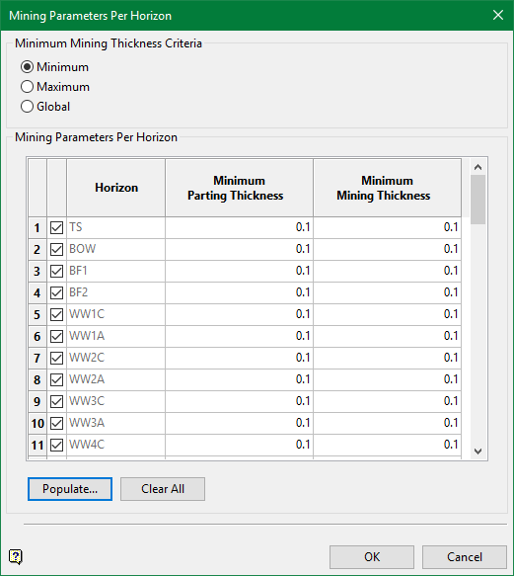The image size is (514, 576).
Task: Toggle the BOW horizon checkbox
Action: [x=56, y=249]
